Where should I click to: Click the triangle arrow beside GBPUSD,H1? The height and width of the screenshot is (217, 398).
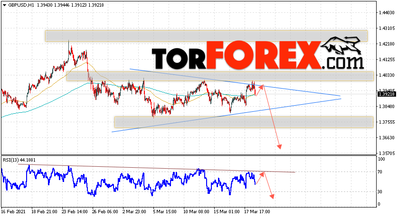click(x=5, y=5)
